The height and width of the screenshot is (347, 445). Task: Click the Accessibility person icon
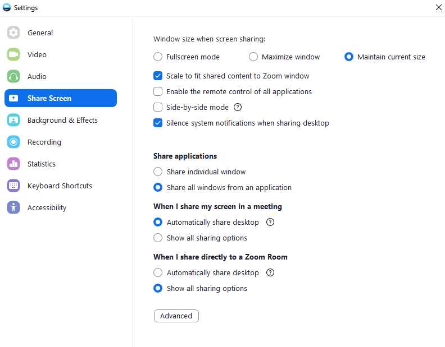pyautogui.click(x=13, y=207)
